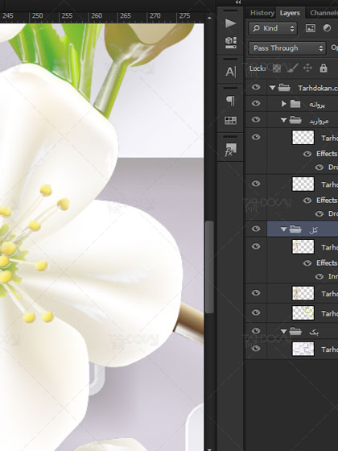The width and height of the screenshot is (338, 451).
Task: Click the pixel layer filter icon
Action: [311, 28]
